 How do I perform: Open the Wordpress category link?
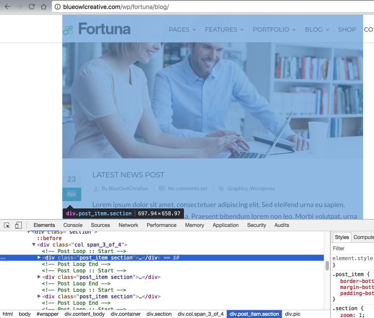pos(263,189)
